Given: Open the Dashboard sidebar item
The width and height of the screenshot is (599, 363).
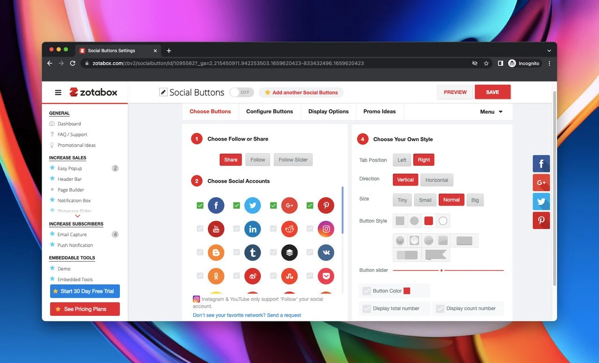Looking at the screenshot, I should pyautogui.click(x=69, y=124).
